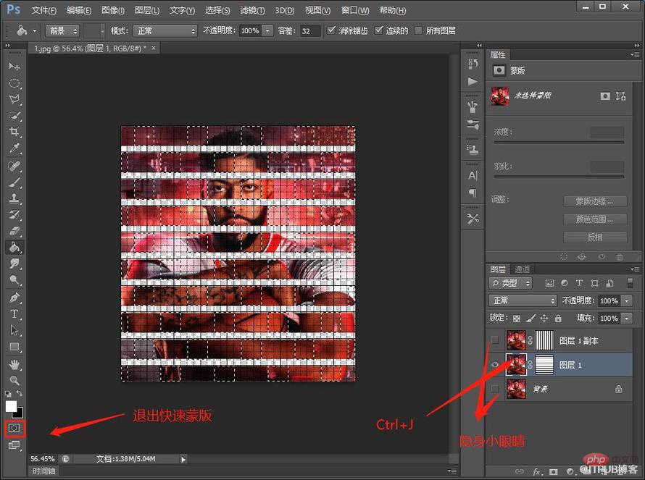This screenshot has height=480, width=645.
Task: Open the layer blend mode 正常 dropdown
Action: click(523, 301)
